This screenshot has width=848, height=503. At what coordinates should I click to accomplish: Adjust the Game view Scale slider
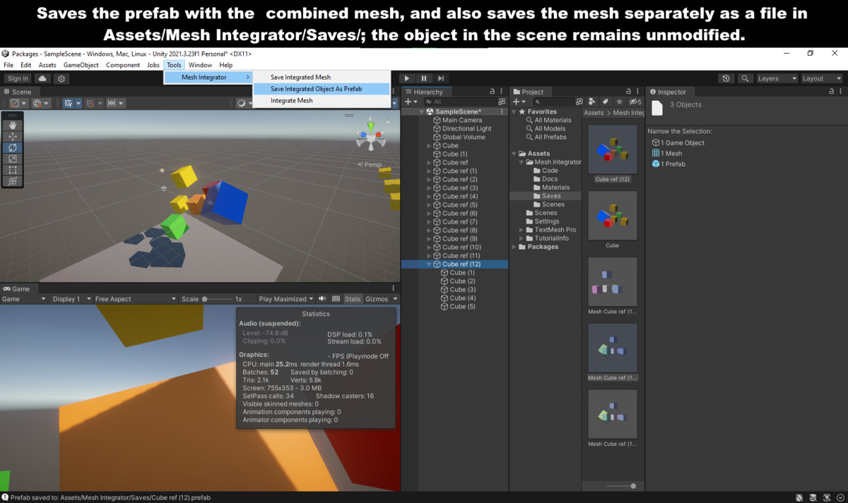pos(218,298)
